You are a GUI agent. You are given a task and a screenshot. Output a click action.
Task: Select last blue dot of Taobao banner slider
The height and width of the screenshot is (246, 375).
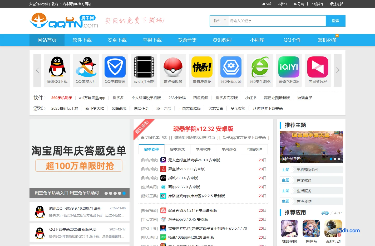click(124, 193)
